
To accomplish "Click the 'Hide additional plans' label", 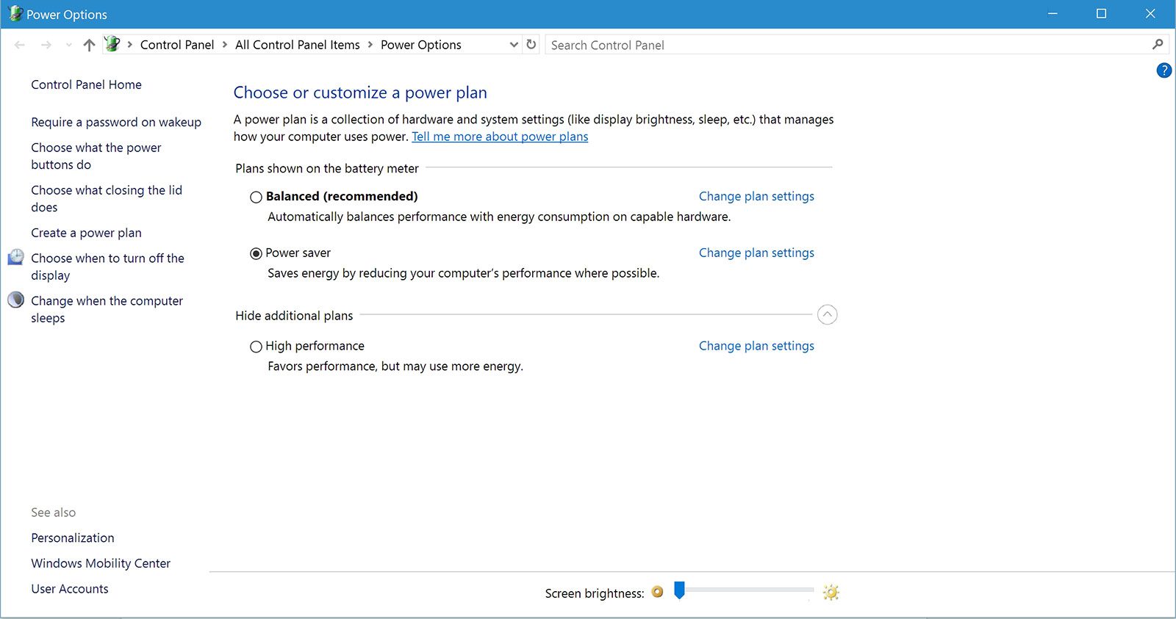I will coord(294,316).
